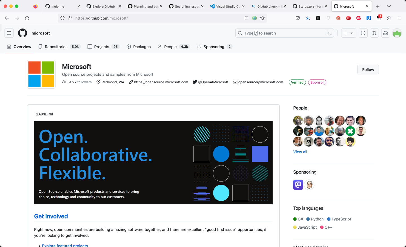Viewport: 406px width, 247px height.
Task: Click the opensource@microsoft.com email link
Action: pyautogui.click(x=261, y=82)
